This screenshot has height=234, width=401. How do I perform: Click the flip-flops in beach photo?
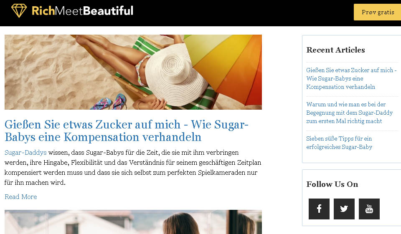click(x=110, y=102)
